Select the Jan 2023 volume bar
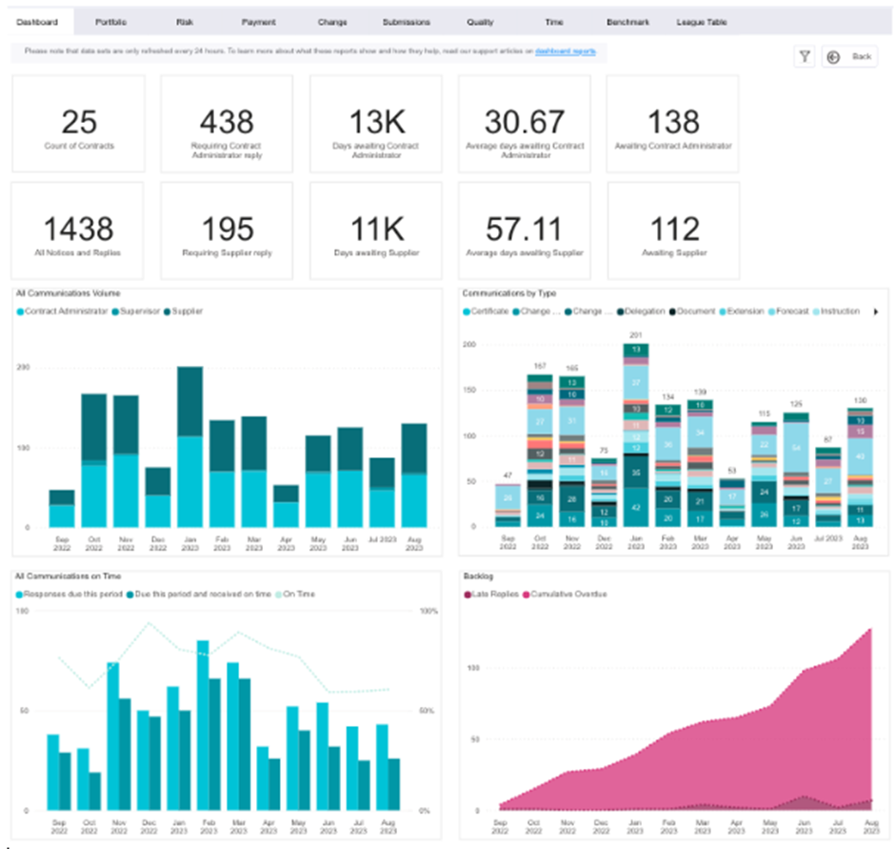Image resolution: width=895 pixels, height=849 pixels. (190, 447)
